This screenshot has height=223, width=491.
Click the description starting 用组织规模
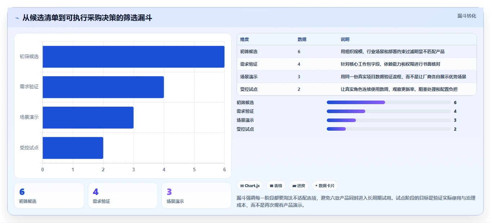[x=393, y=52]
